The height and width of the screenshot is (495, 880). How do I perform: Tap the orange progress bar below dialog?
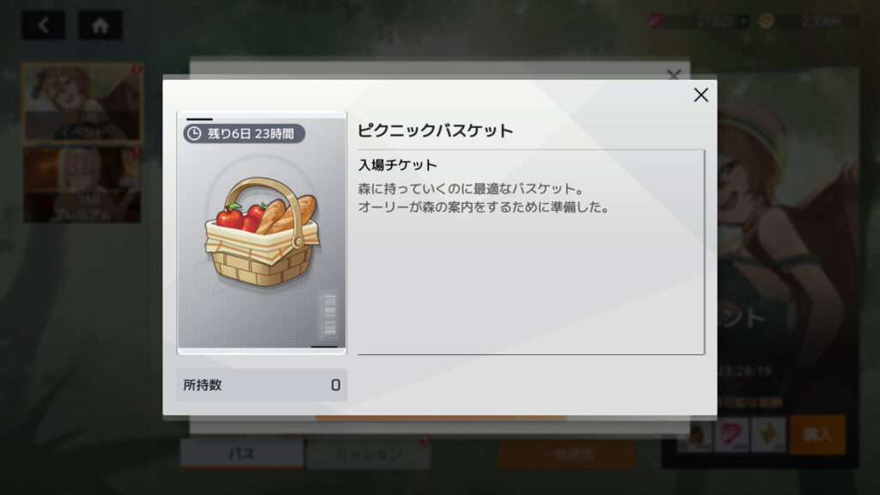pos(440,419)
